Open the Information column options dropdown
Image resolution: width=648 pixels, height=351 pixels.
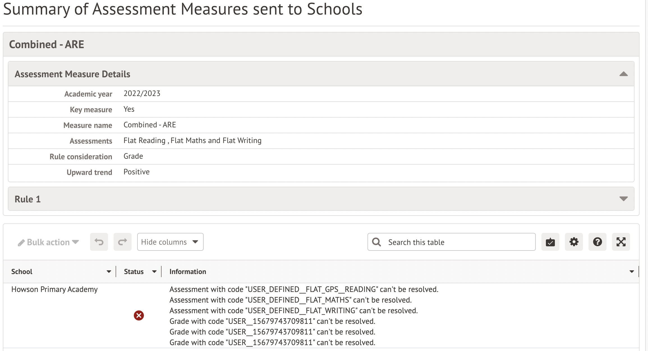pos(631,271)
